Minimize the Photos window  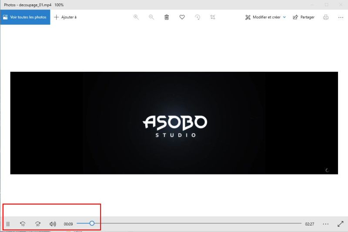[x=312, y=5]
